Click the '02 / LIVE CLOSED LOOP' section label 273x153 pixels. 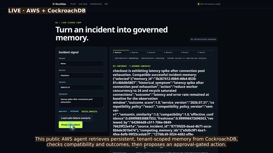(68, 23)
